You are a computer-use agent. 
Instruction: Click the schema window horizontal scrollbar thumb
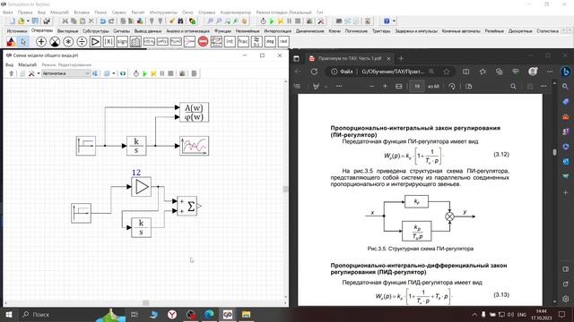coord(145,303)
